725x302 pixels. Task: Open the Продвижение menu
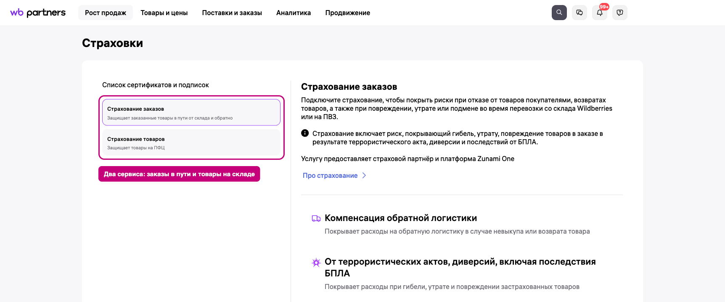[348, 13]
